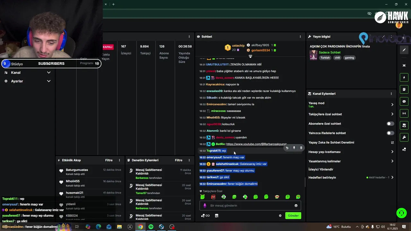Click the chat bubble icon in the right toolbar
411x231 pixels.
pyautogui.click(x=404, y=101)
